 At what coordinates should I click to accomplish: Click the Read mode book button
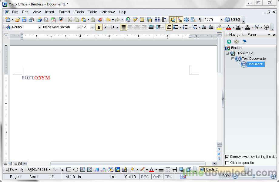click(232, 20)
